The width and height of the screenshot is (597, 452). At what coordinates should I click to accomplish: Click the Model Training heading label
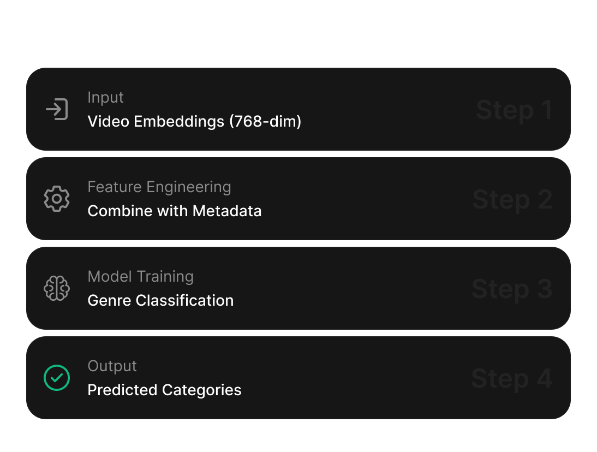[140, 276]
